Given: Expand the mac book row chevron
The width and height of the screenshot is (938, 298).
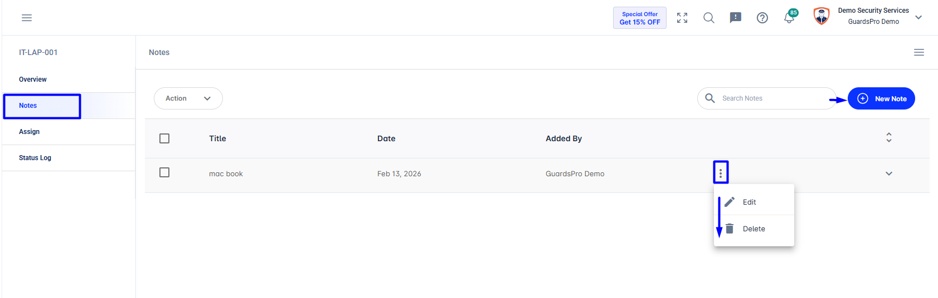Looking at the screenshot, I should pyautogui.click(x=889, y=173).
